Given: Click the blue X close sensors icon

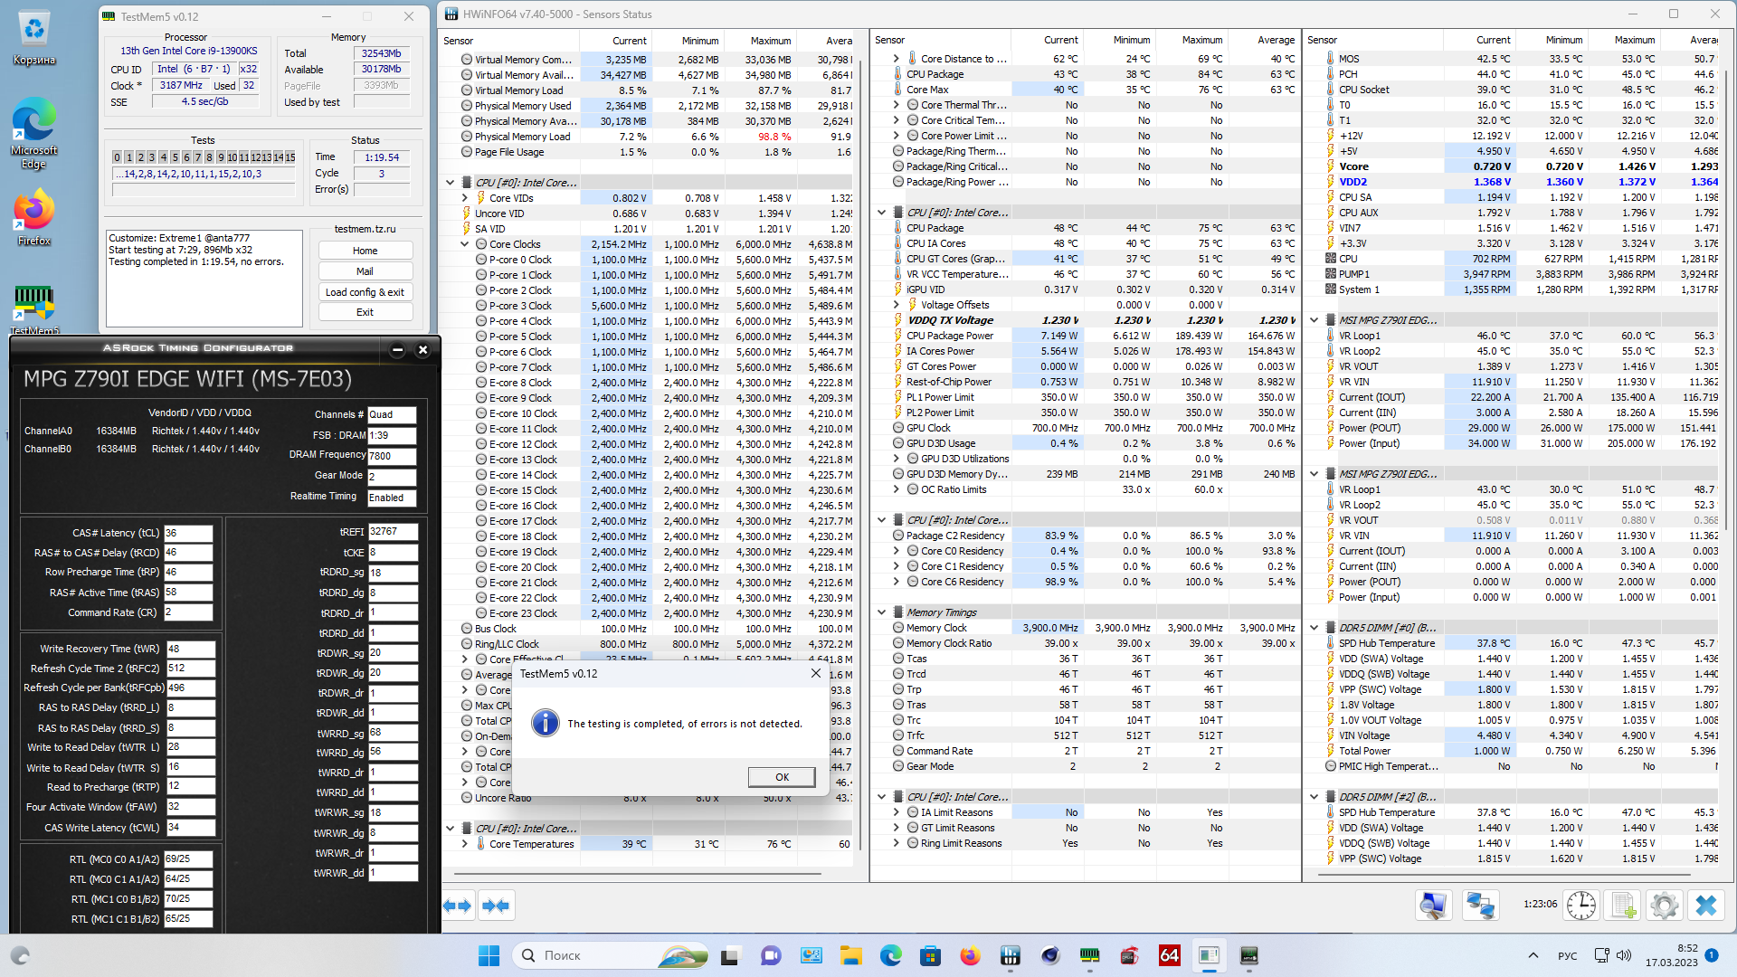Looking at the screenshot, I should 1705,906.
